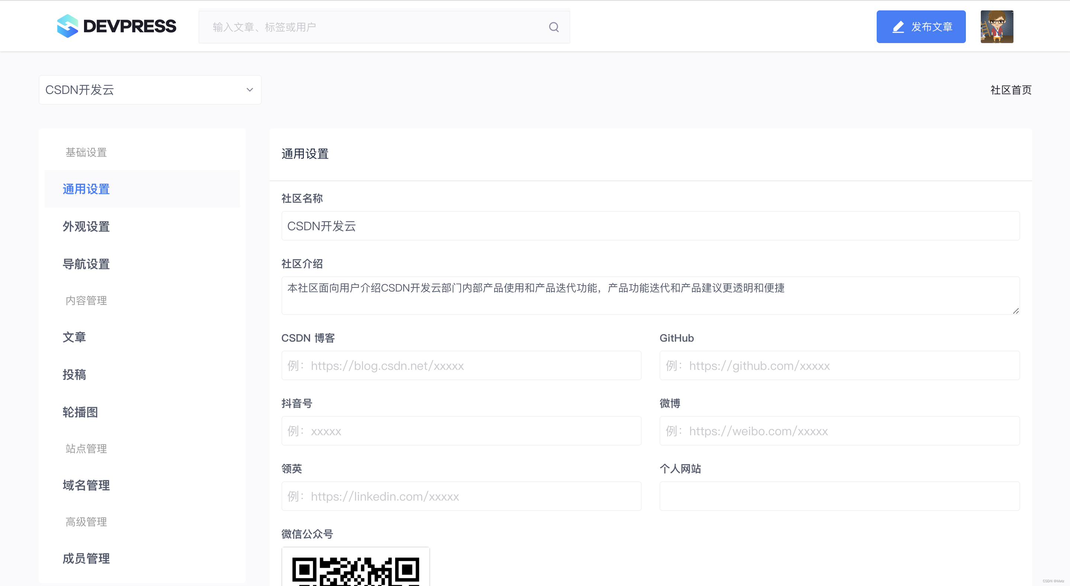Open the user avatar menu

[x=997, y=27]
